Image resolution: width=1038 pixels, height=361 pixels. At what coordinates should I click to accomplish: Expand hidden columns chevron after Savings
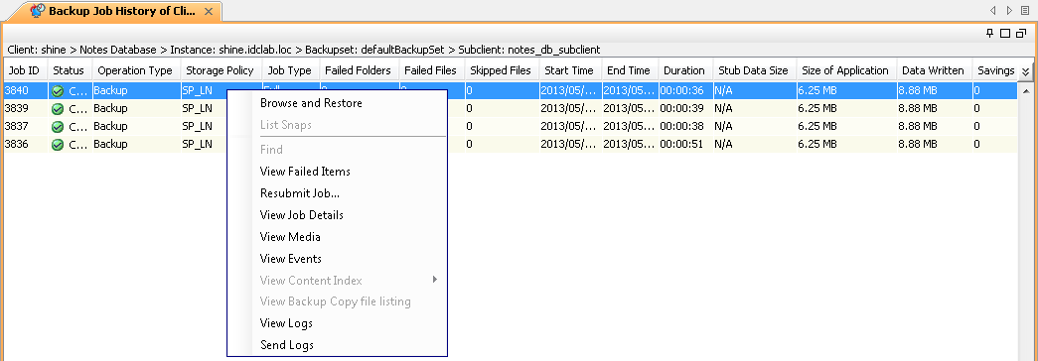coord(1025,70)
